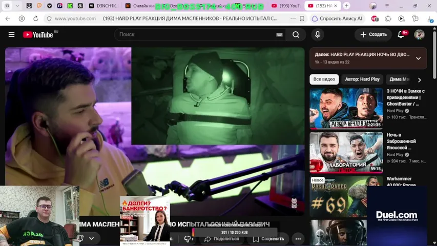437x246 pixels.
Task: Open the extensions puzzle icon
Action: [x=388, y=18]
